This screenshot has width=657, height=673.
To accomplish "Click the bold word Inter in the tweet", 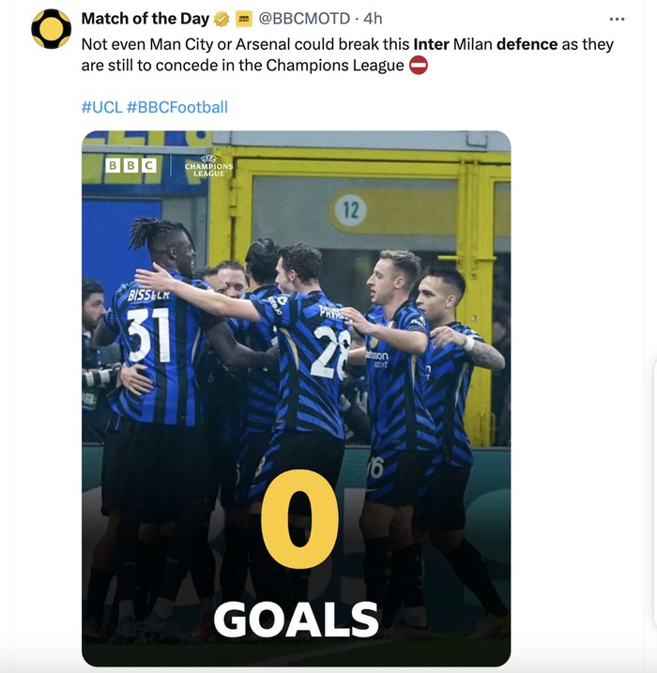I will 432,44.
